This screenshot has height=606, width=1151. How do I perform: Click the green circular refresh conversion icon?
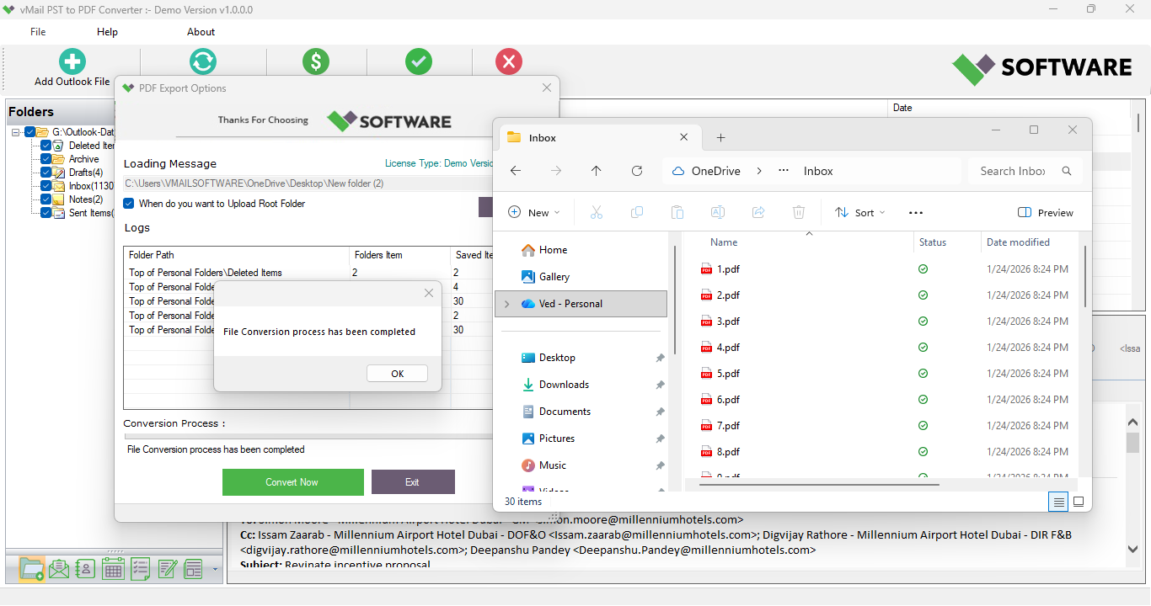tap(202, 61)
